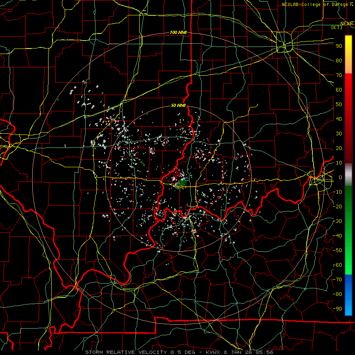Pick the light blue bottom segment near -90
This screenshot has width=355, height=355.
[x=348, y=307]
